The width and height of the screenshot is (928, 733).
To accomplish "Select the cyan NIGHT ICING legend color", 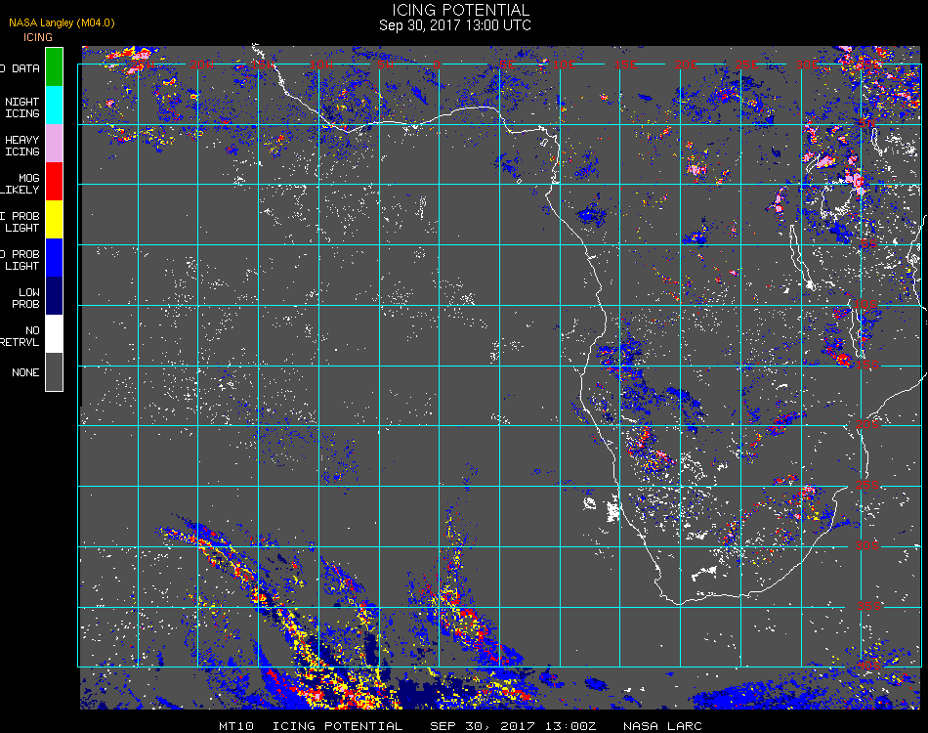I will click(x=55, y=104).
